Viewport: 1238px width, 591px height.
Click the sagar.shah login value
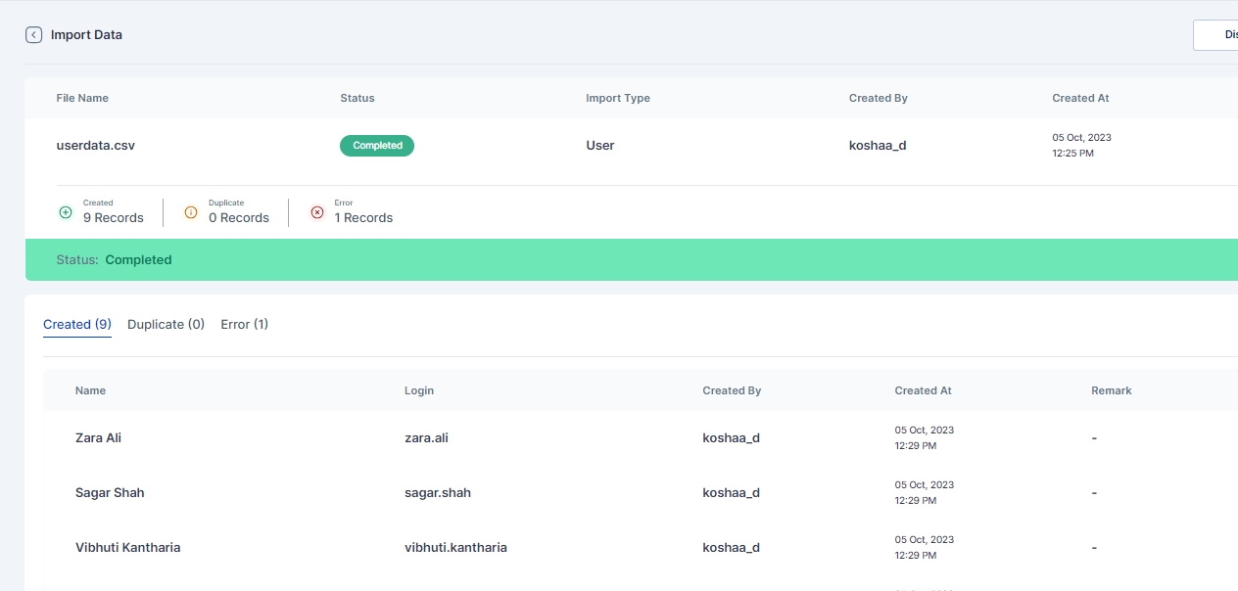point(437,492)
